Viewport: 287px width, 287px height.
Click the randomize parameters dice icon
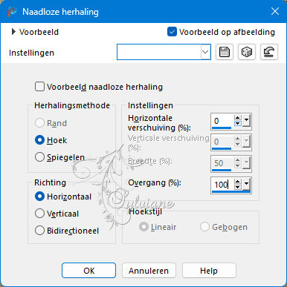pyautogui.click(x=247, y=52)
